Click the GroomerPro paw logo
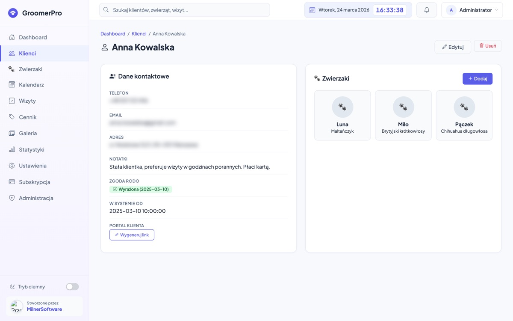 [13, 13]
